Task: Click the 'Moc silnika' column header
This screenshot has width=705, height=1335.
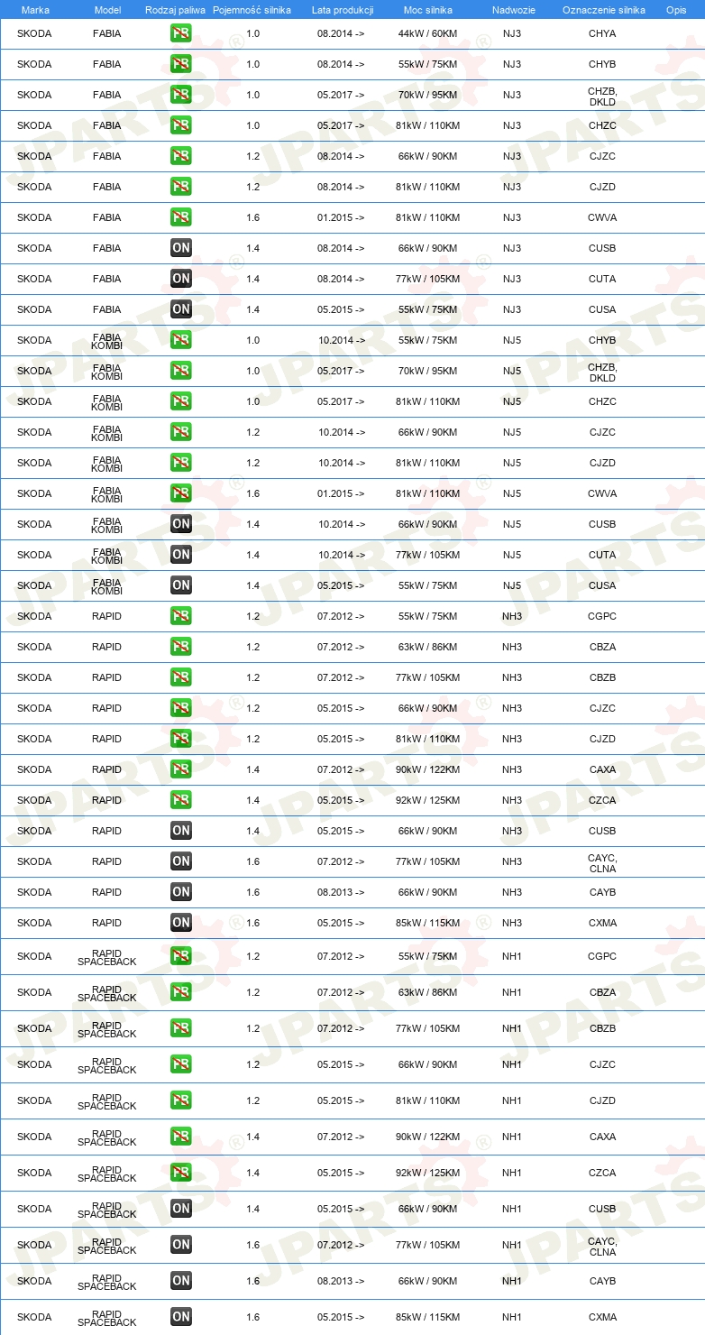Action: click(x=428, y=10)
